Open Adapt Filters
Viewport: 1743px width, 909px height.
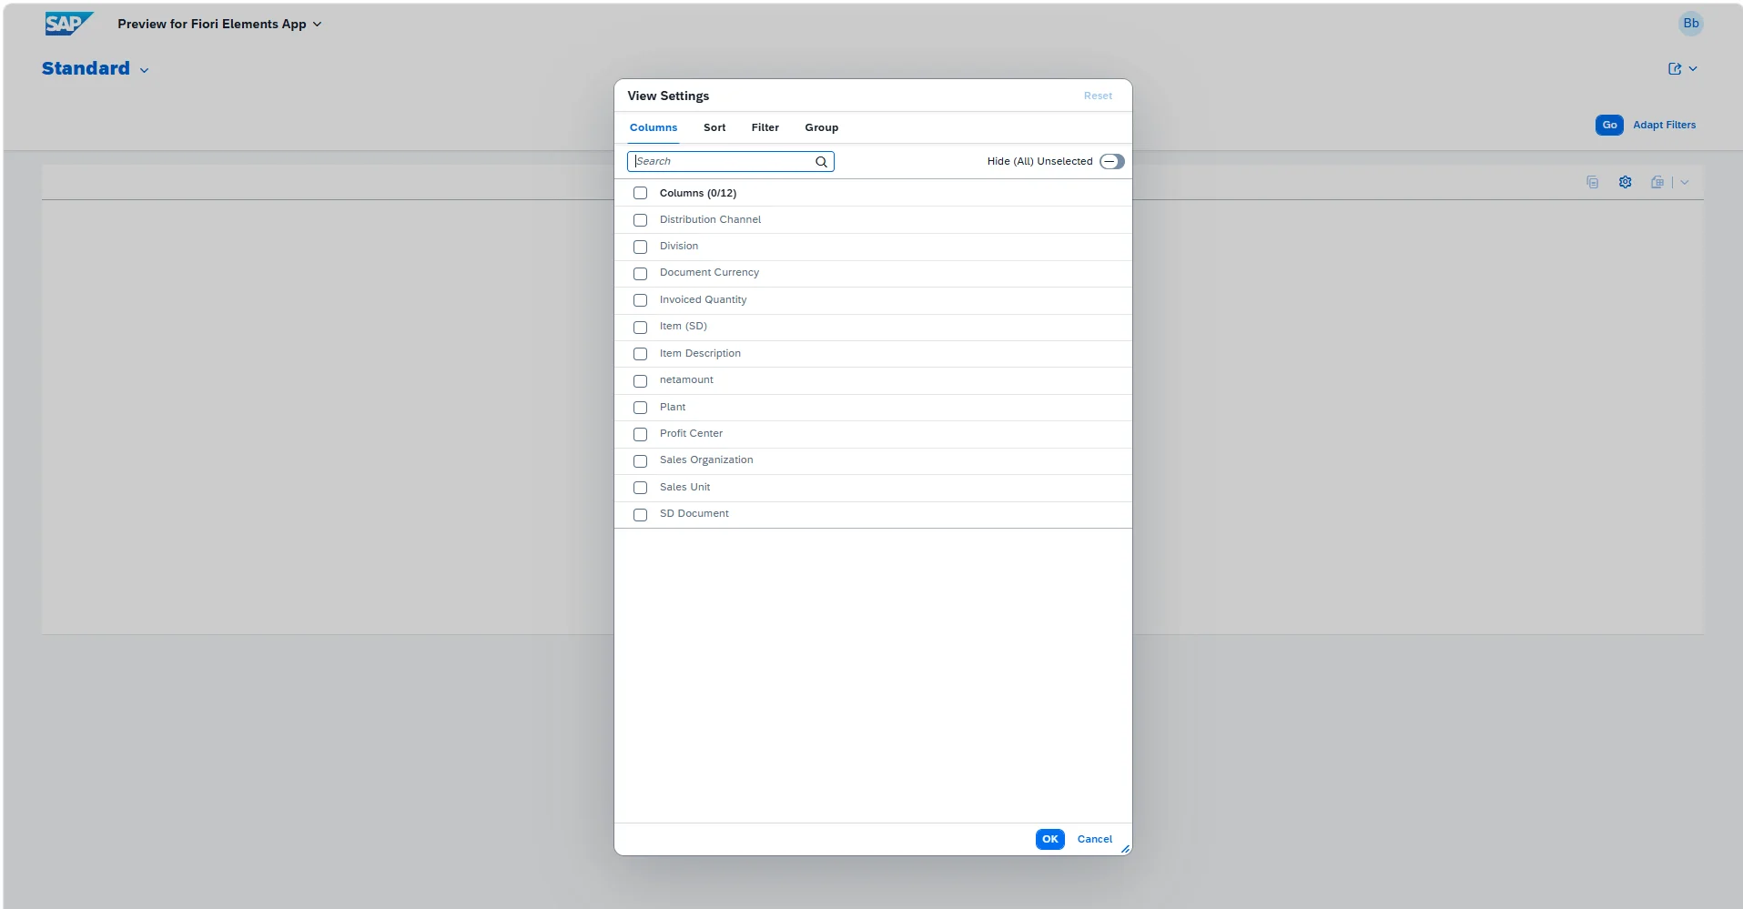pyautogui.click(x=1664, y=126)
